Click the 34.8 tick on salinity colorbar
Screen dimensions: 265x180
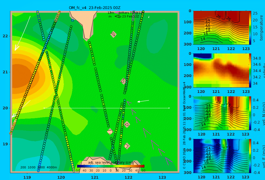point(257,58)
